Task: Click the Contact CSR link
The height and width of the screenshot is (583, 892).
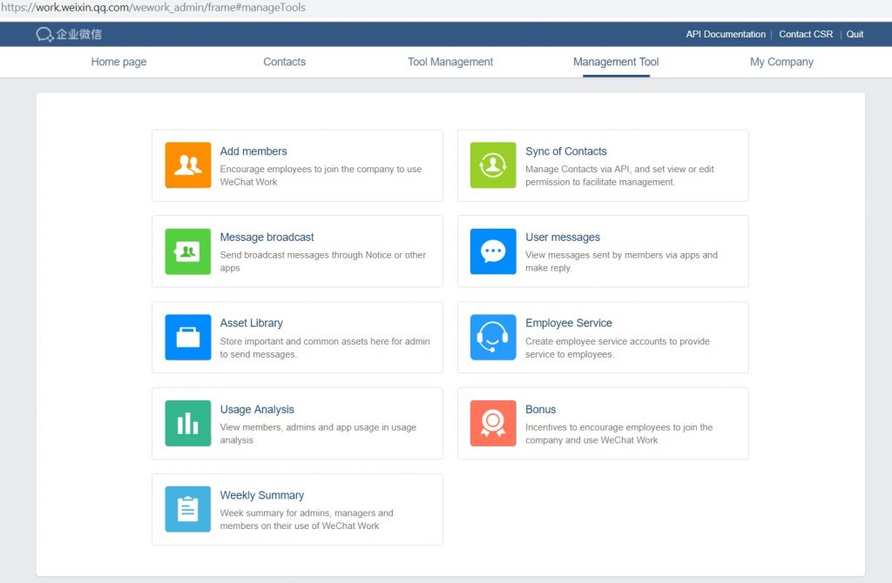Action: point(806,34)
